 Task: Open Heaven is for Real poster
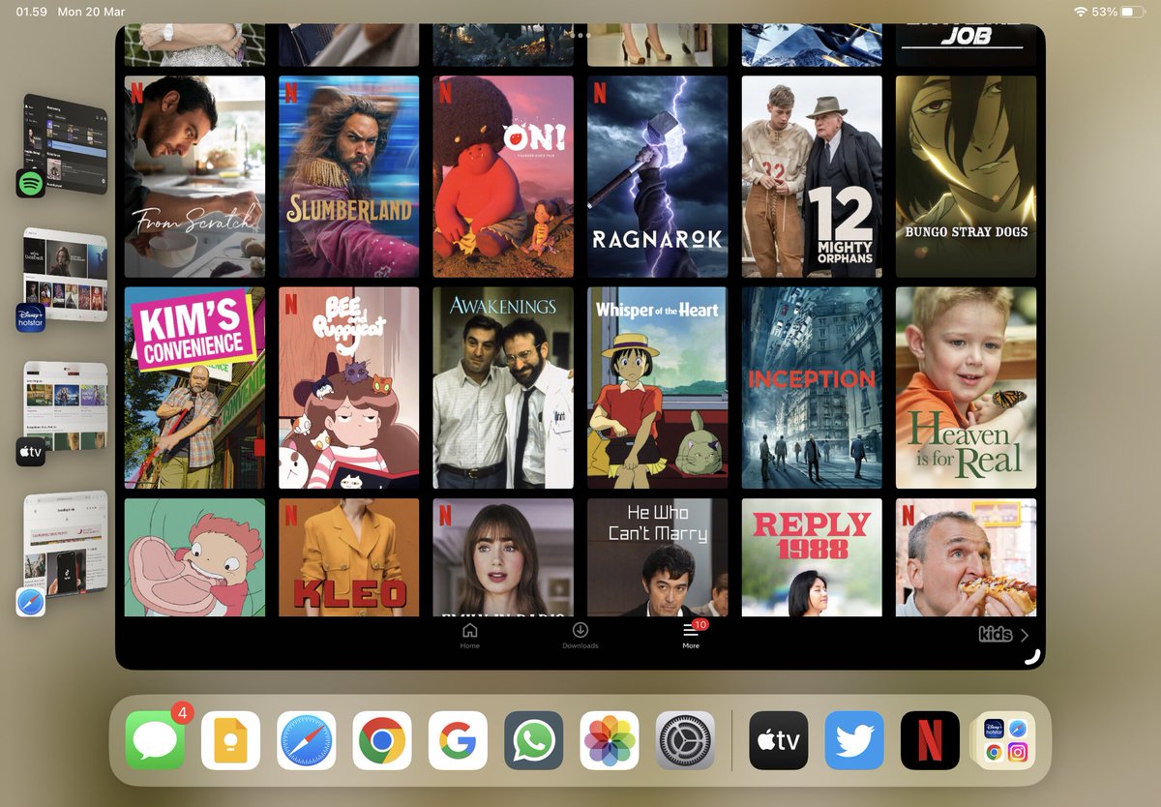[967, 388]
